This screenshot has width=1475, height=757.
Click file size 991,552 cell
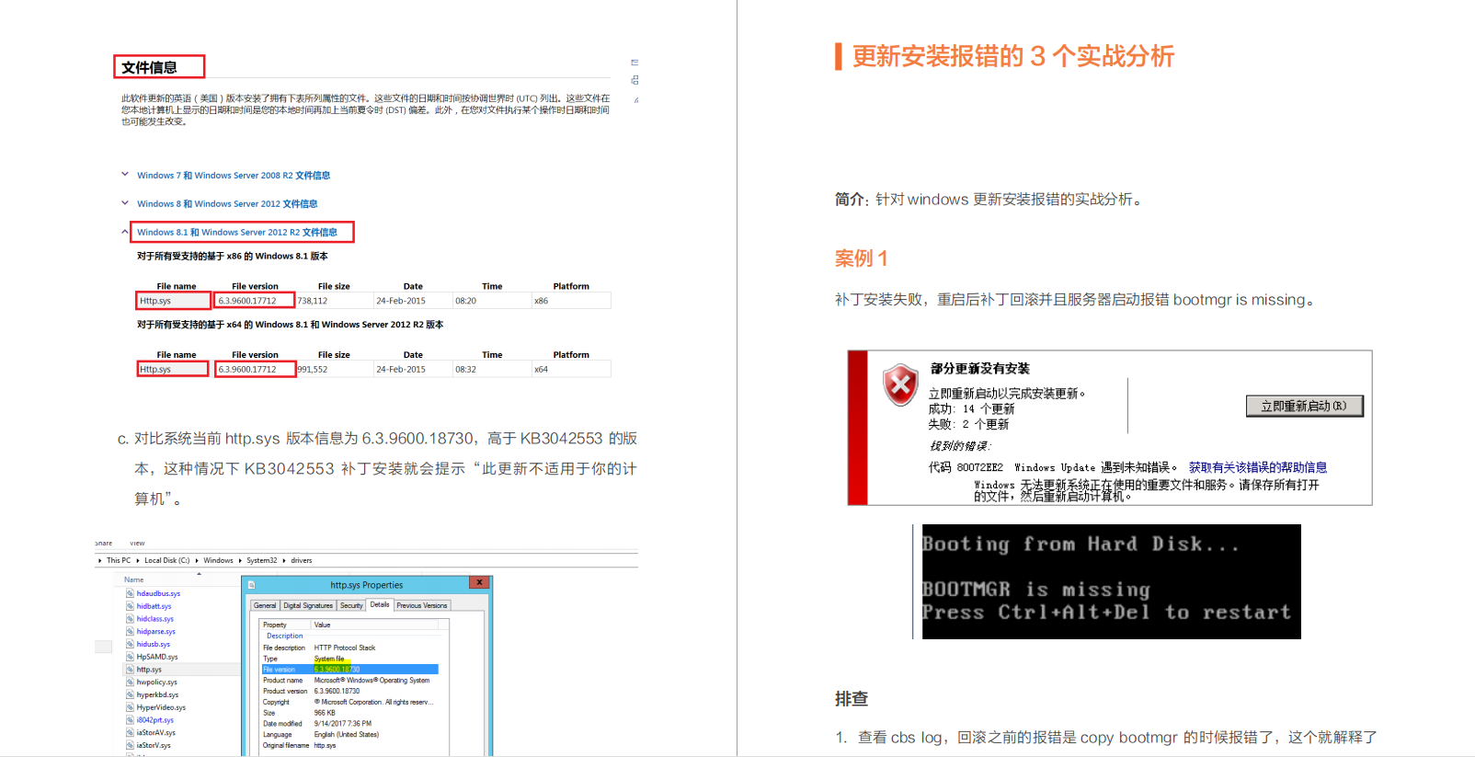click(334, 369)
